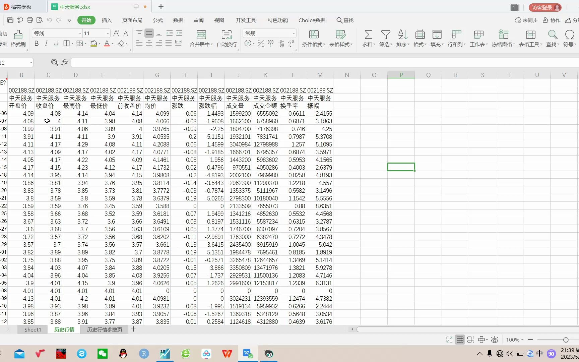The height and width of the screenshot is (362, 579).
Task: Click the formula bar input field
Action: pos(325,62)
